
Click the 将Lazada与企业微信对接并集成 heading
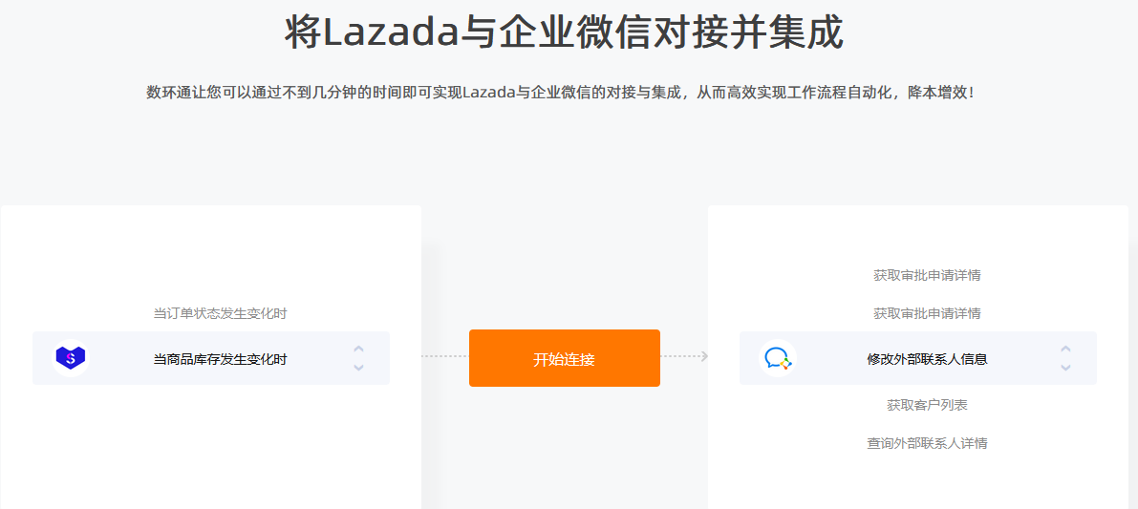tap(564, 32)
